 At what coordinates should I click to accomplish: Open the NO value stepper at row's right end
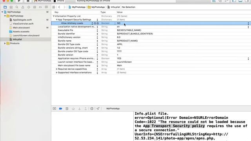248,23
